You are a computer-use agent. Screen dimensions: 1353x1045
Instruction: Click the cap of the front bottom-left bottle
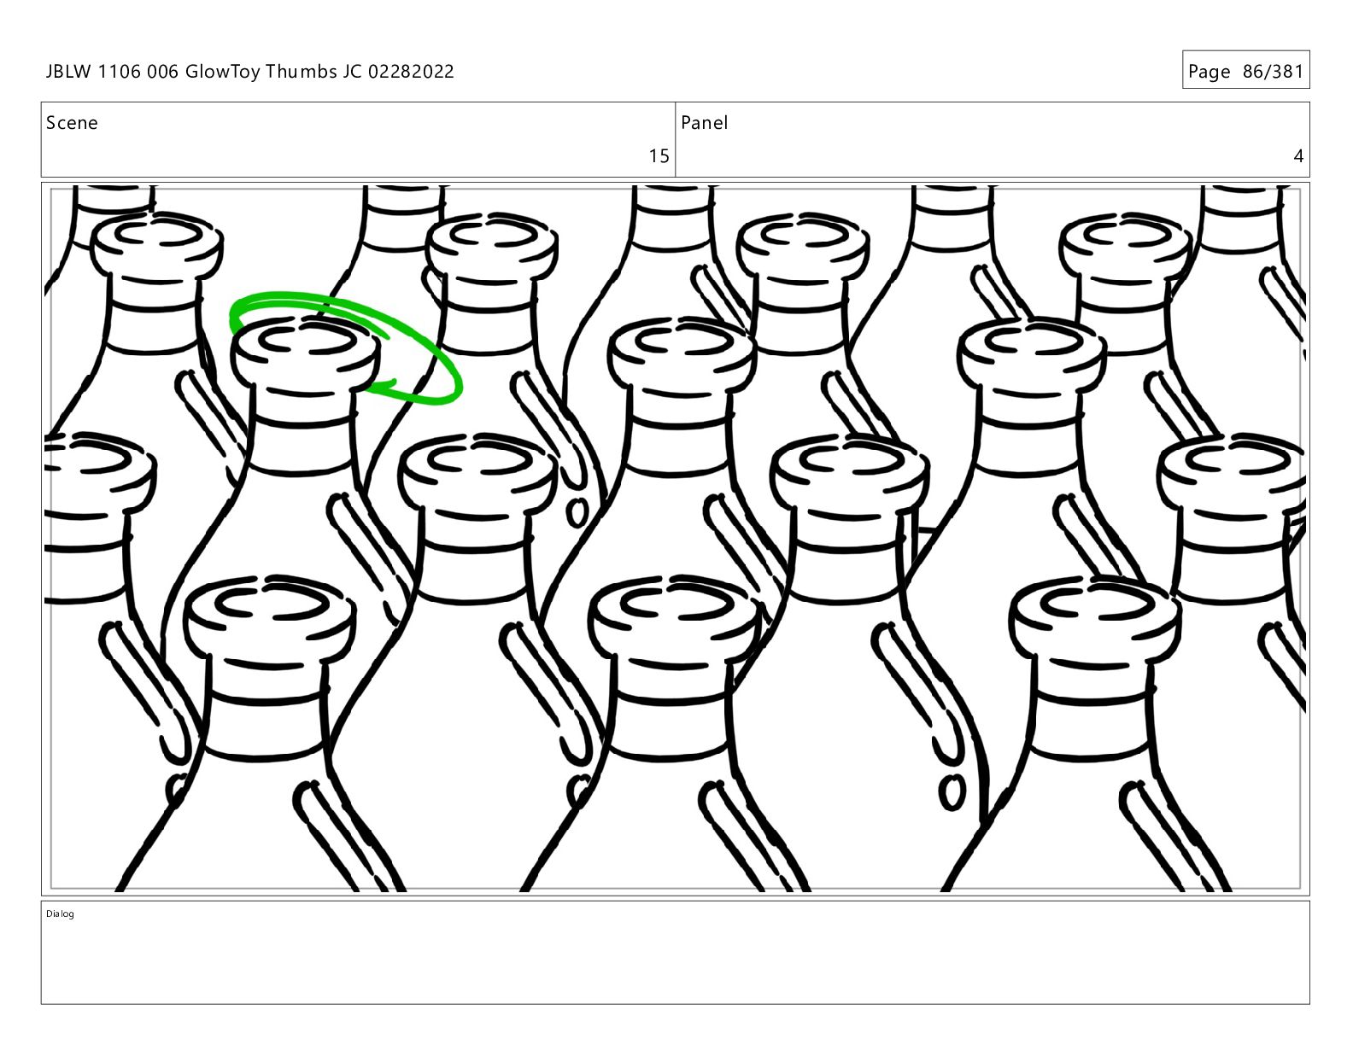tap(270, 617)
